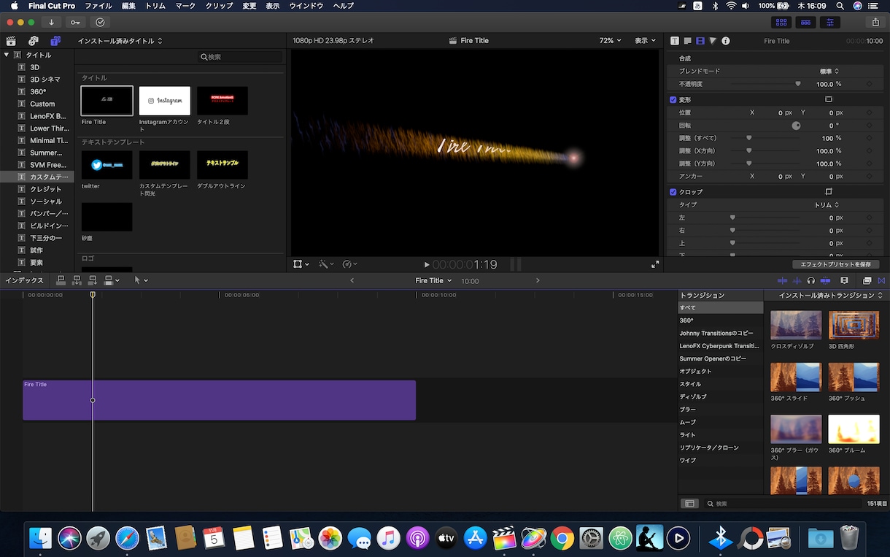Open the クリップ menu
The height and width of the screenshot is (557, 890).
220,6
